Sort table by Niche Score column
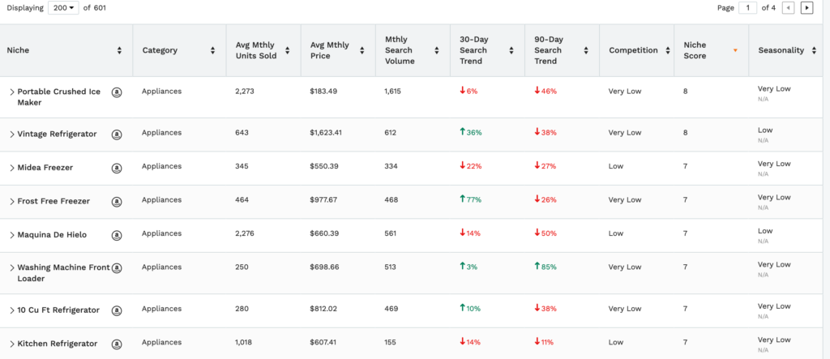The width and height of the screenshot is (830, 359). tap(735, 50)
